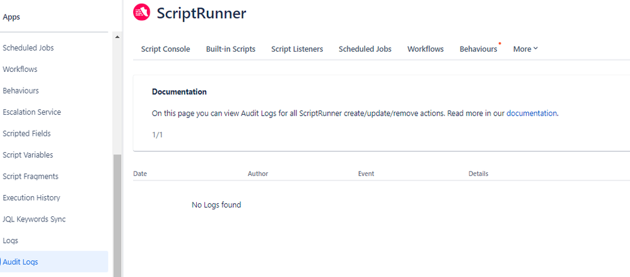Expand the More dropdown menu
The width and height of the screenshot is (630, 277).
525,49
